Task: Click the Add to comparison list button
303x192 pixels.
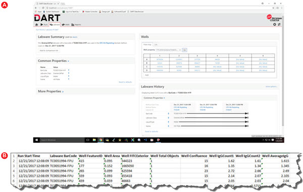Action: pos(48,50)
